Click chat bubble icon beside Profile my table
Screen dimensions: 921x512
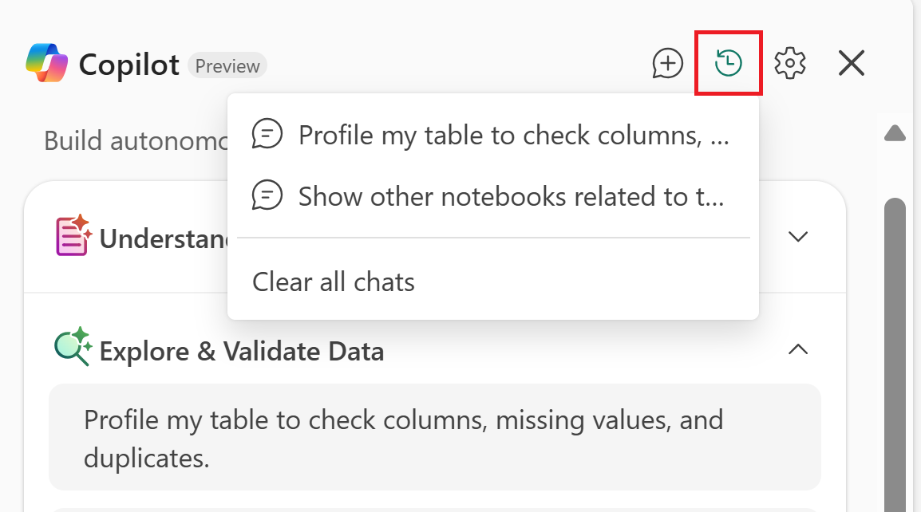[x=267, y=135]
